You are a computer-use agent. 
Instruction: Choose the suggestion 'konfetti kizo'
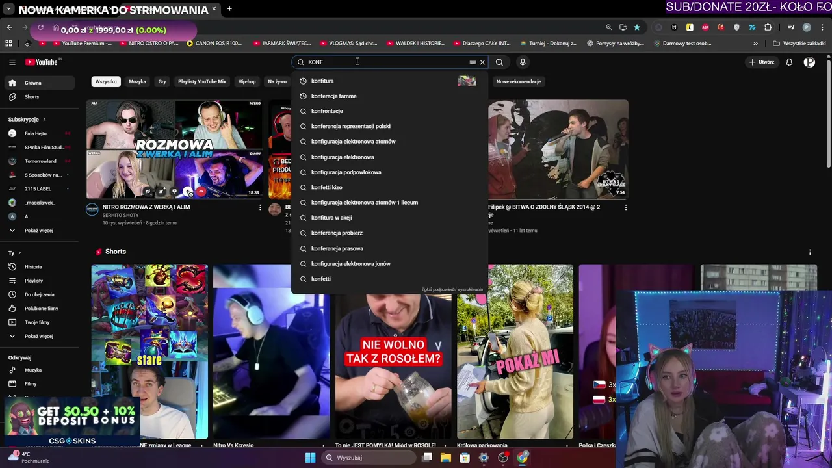[389, 187]
